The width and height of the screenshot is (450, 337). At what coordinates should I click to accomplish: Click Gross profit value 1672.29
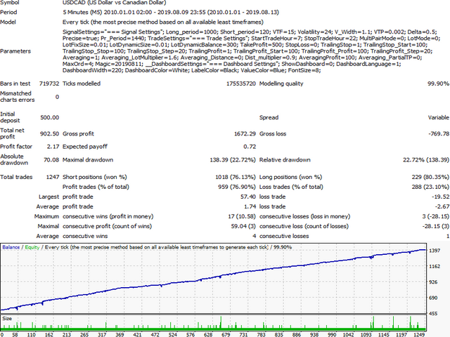[x=245, y=134]
